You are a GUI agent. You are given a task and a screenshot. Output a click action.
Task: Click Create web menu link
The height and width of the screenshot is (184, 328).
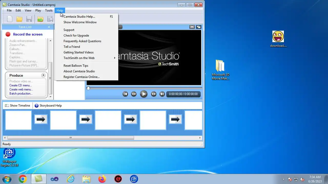(x=21, y=89)
